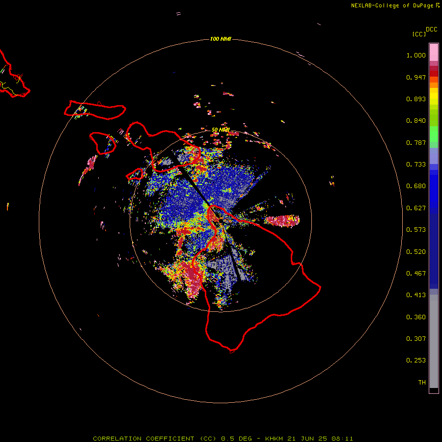
Task: Click the 0.467 color scale value
Action: pyautogui.click(x=416, y=274)
